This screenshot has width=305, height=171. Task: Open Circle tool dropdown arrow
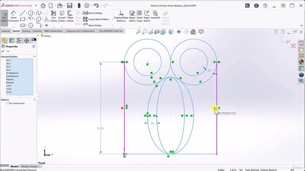pos(34,13)
